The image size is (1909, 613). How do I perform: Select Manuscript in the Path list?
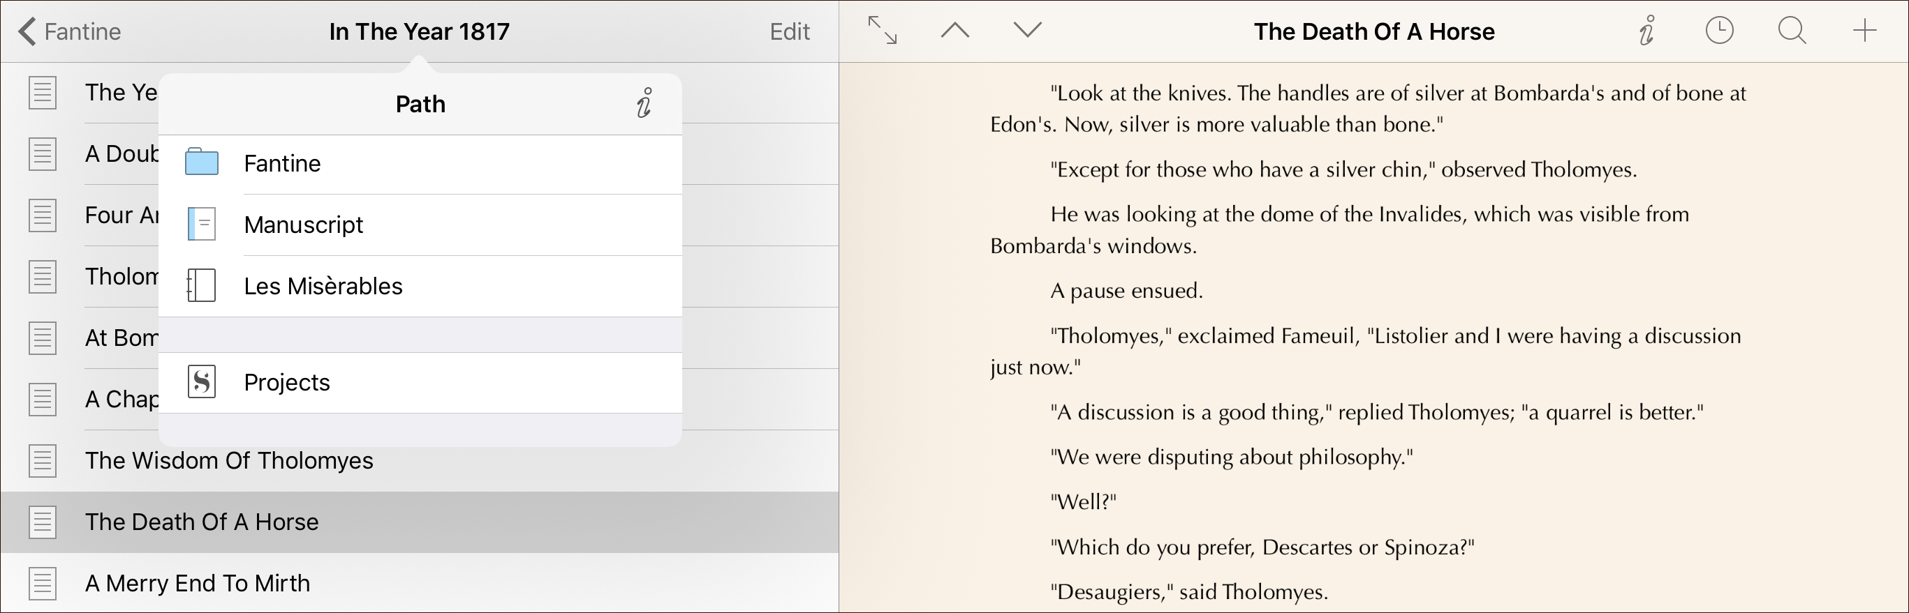pyautogui.click(x=420, y=225)
